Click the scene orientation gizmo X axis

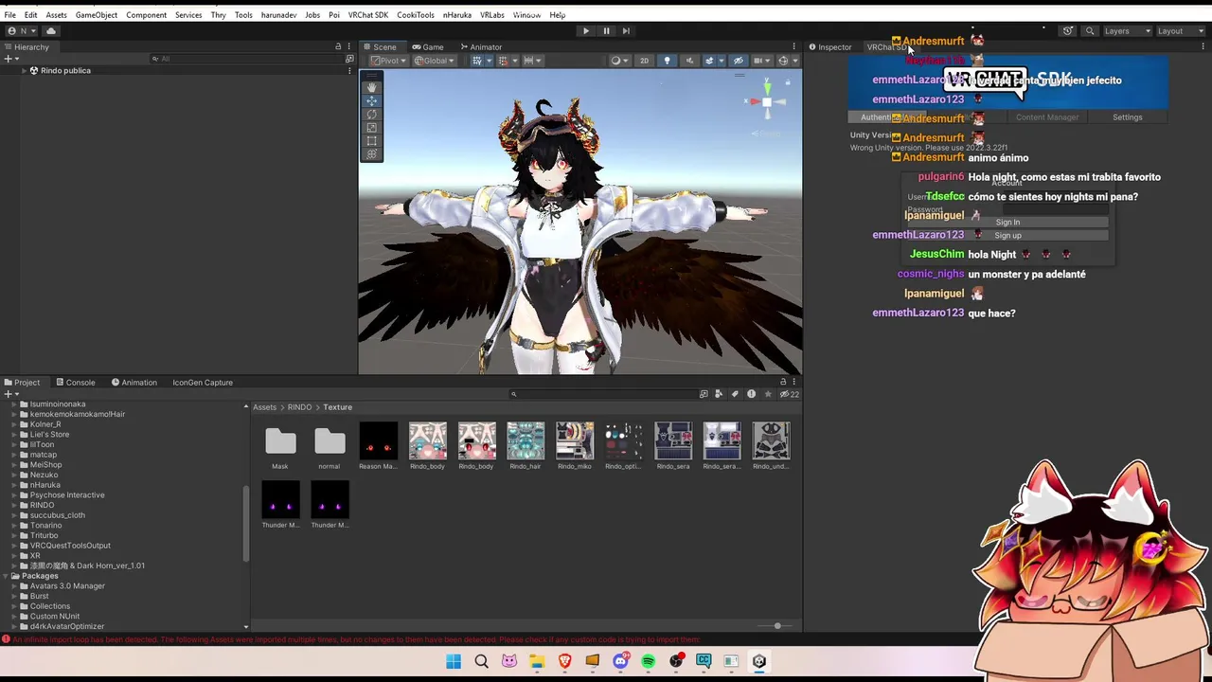pyautogui.click(x=754, y=101)
